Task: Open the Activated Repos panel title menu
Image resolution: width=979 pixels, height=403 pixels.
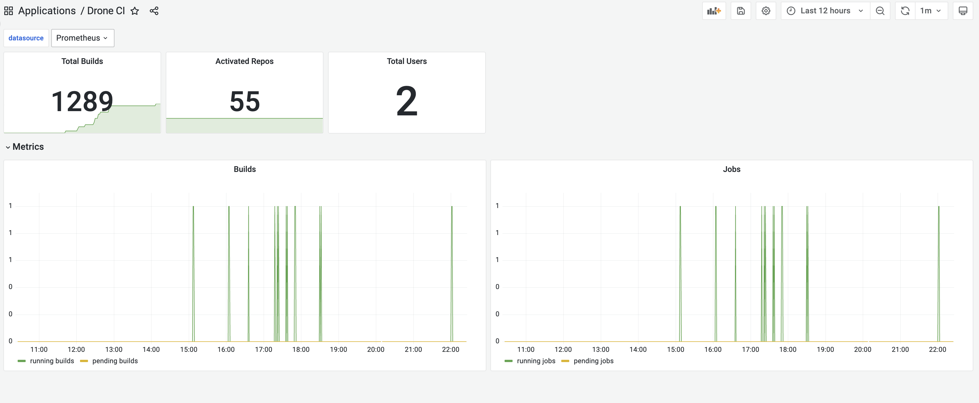Action: pos(244,61)
